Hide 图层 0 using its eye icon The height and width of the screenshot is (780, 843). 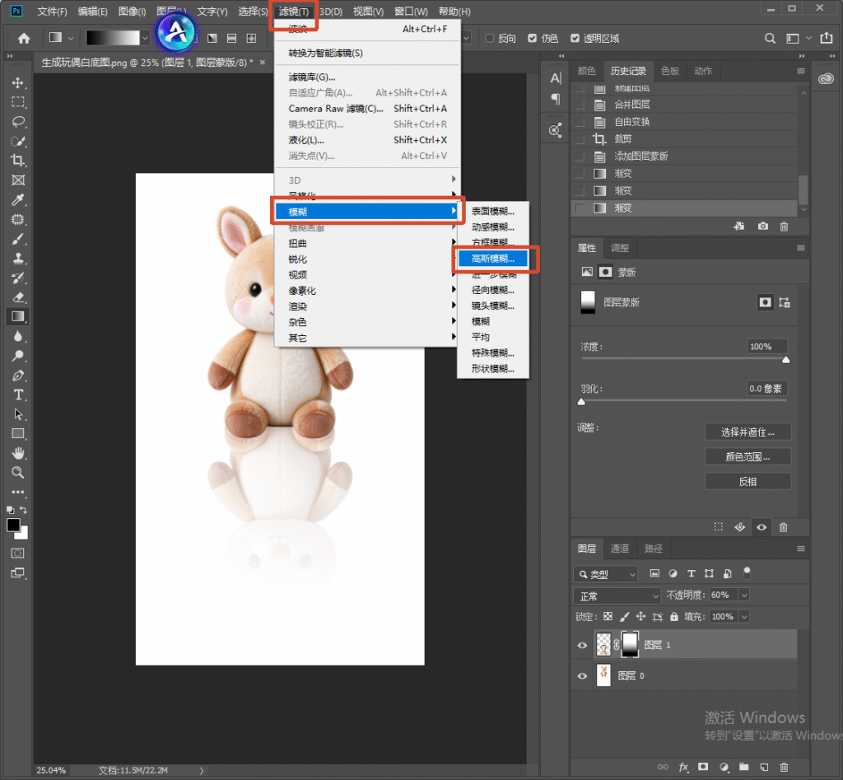click(x=582, y=675)
